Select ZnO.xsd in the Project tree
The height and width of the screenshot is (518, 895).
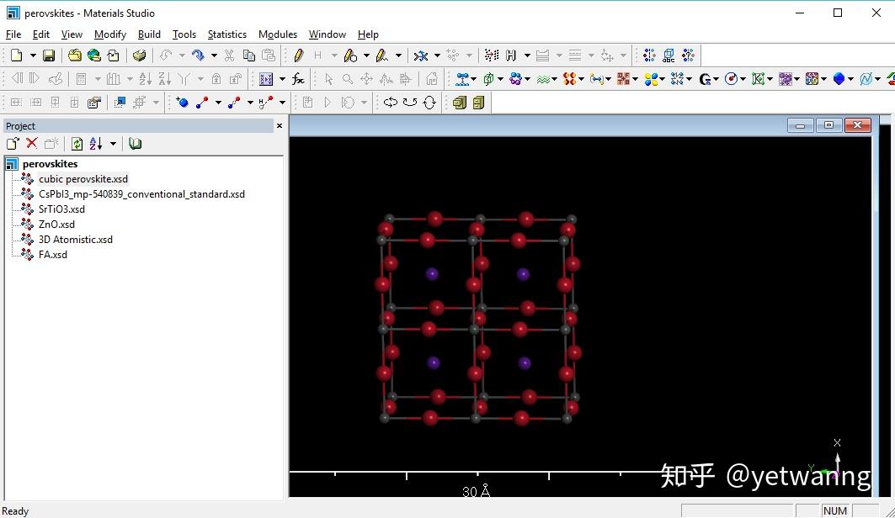point(56,224)
